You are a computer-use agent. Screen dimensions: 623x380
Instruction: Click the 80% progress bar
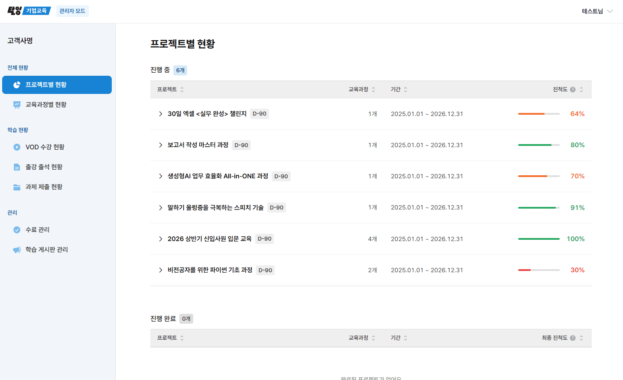[x=539, y=145]
